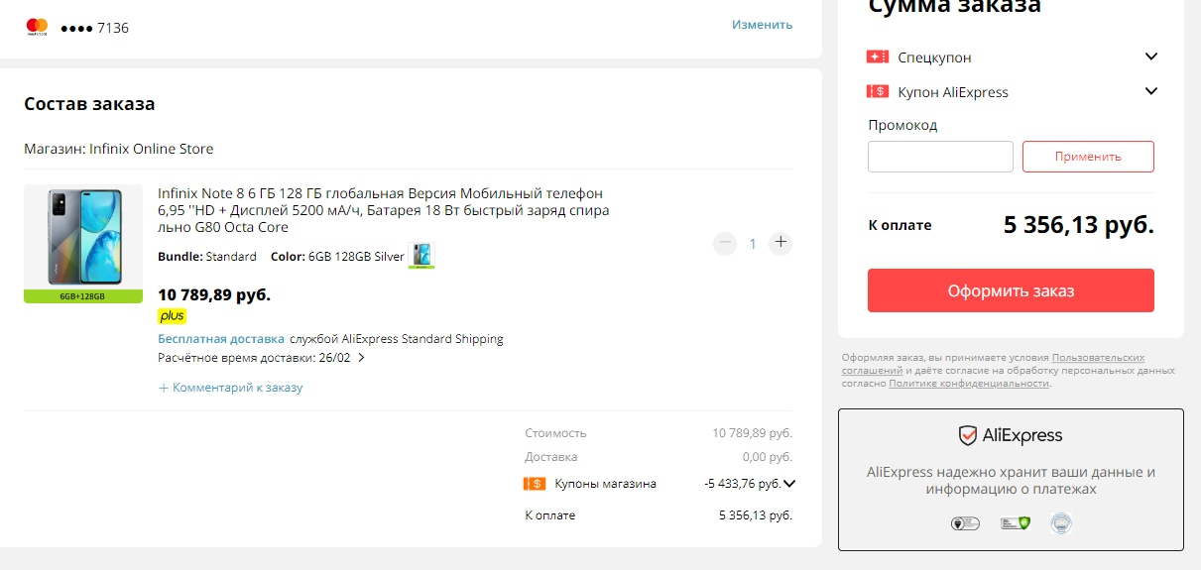This screenshot has width=1201, height=570.
Task: Decrease item quantity with minus button
Action: [x=725, y=243]
